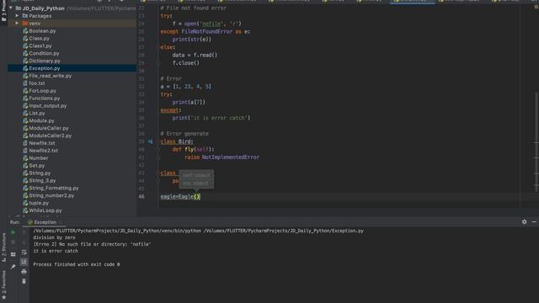Click 'Process finished with exit code 0' text

pyautogui.click(x=77, y=264)
